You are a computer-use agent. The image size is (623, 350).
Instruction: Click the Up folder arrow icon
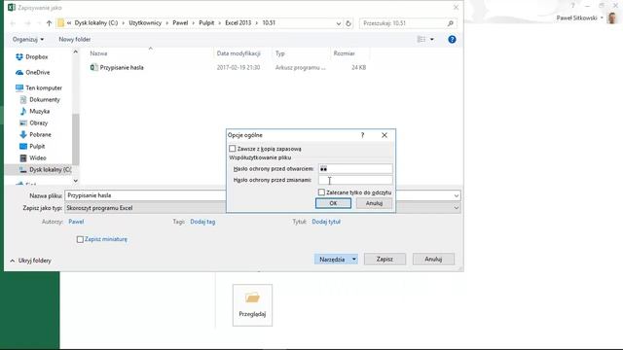pyautogui.click(x=49, y=23)
